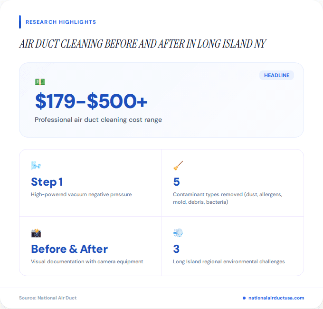Screen dimensions: 323x309
Task: Click the Contaminant types removed description
Action: [227, 198]
